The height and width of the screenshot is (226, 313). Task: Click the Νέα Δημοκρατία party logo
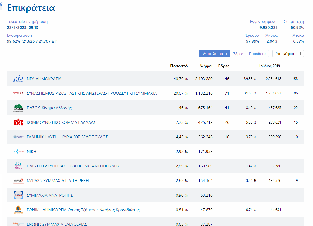pyautogui.click(x=18, y=79)
